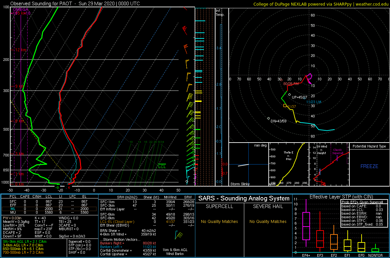
Task: Click the FREEZE hazard type
Action: (x=370, y=166)
